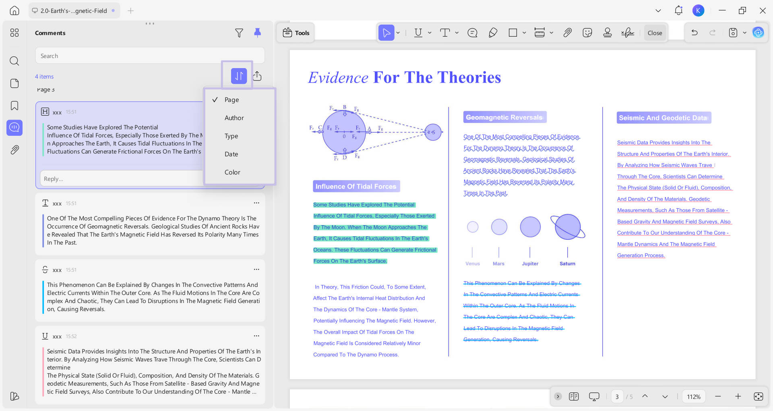Go to the next page arrow
This screenshot has width=773, height=411.
(665, 396)
